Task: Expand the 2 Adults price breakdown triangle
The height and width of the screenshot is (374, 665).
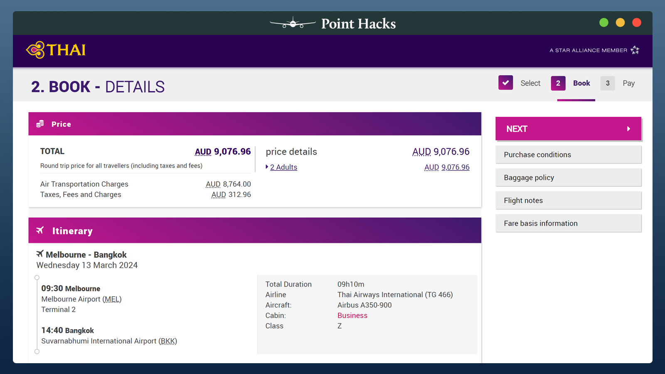Action: (267, 167)
